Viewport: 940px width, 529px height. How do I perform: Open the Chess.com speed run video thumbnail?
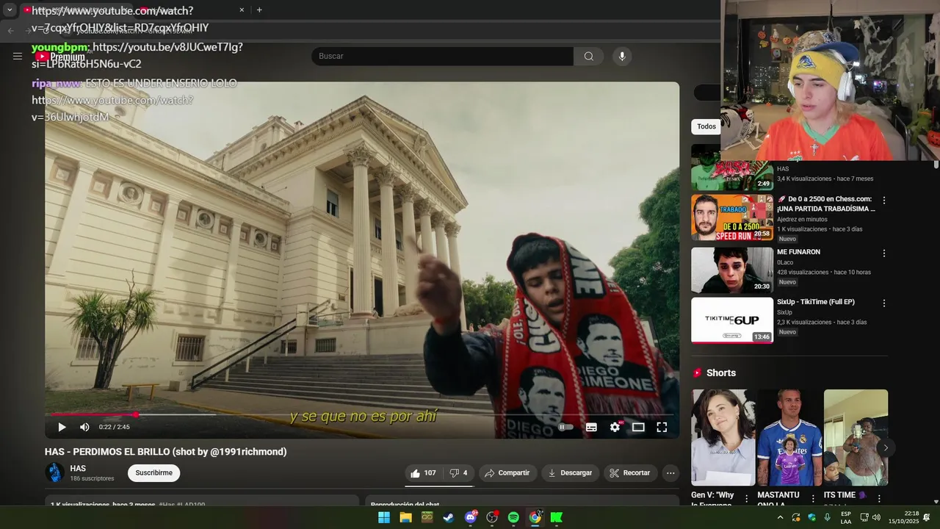point(732,217)
